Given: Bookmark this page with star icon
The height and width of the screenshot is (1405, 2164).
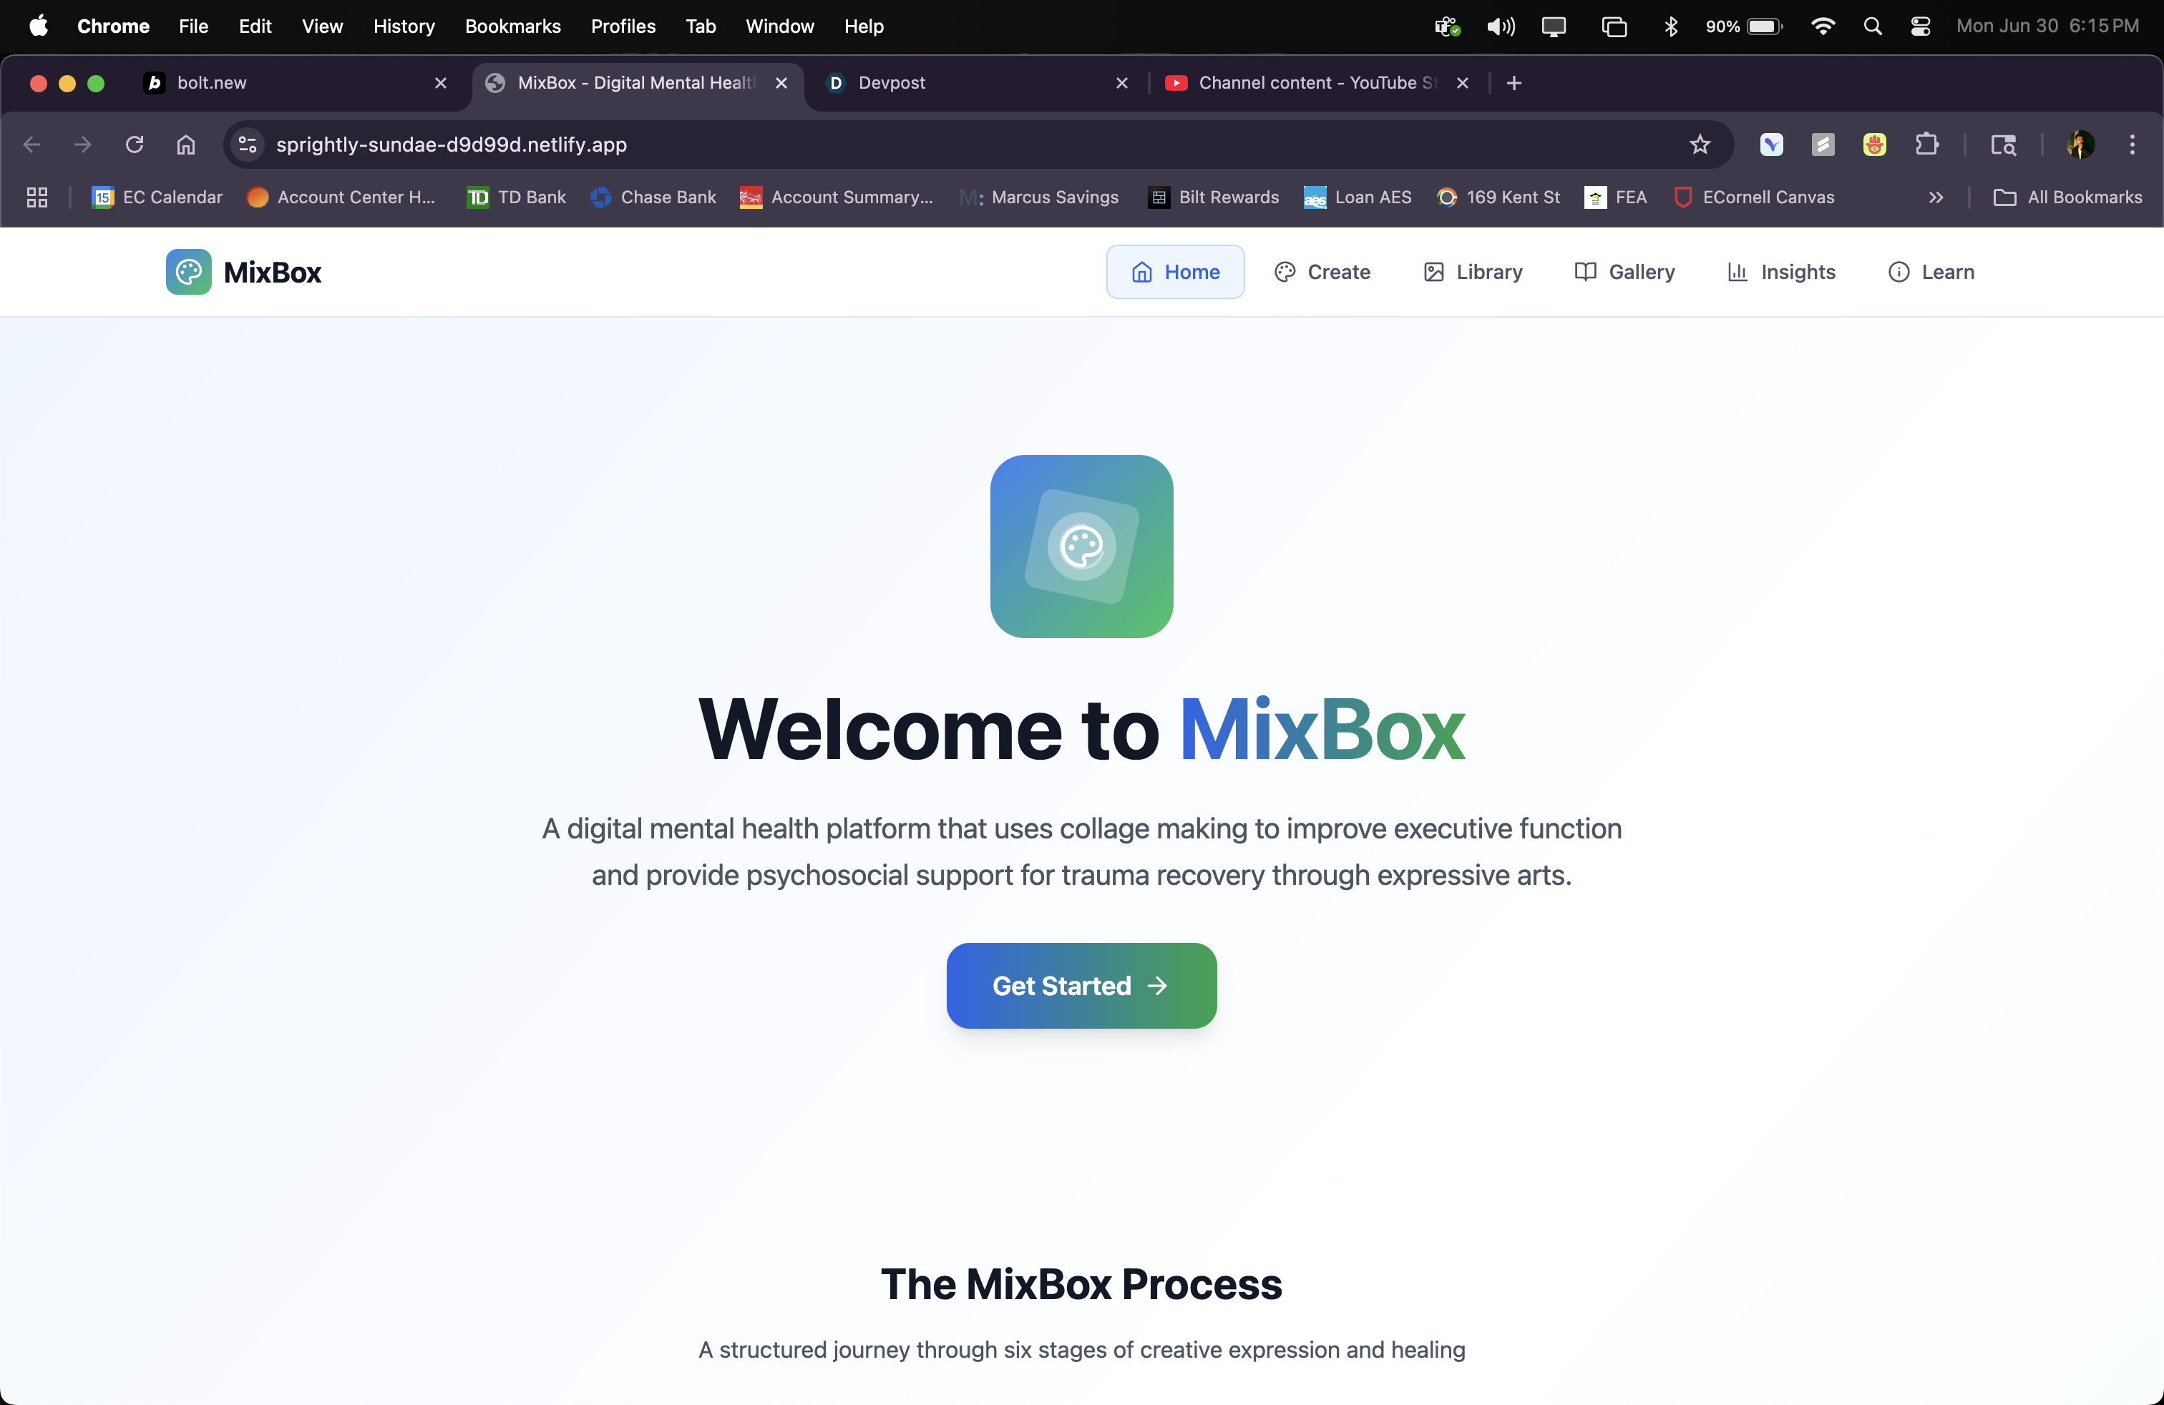Looking at the screenshot, I should pos(1700,145).
